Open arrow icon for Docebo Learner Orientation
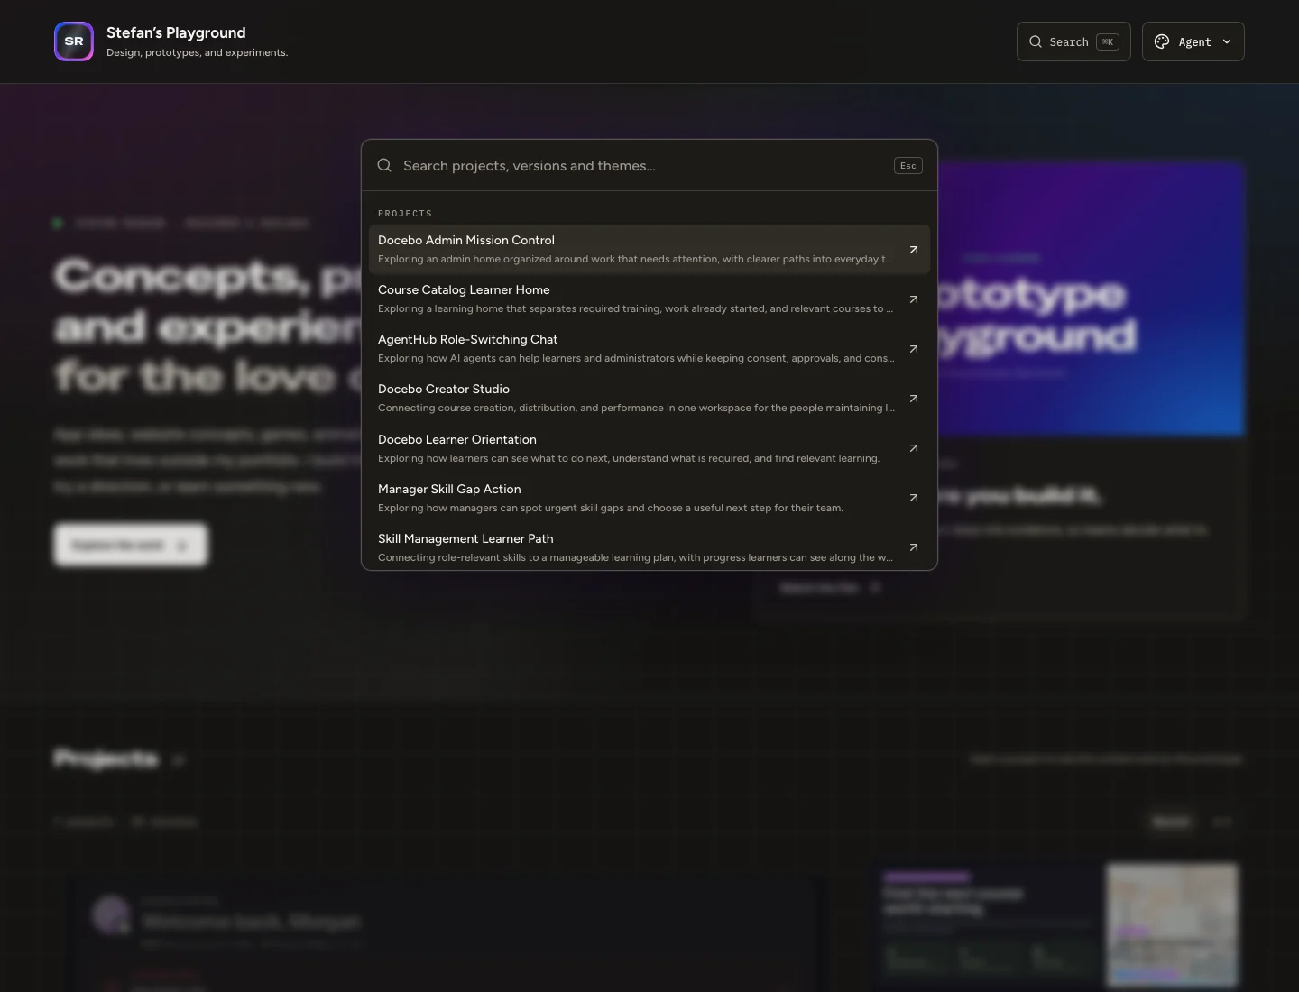The height and width of the screenshot is (992, 1299). coord(913,448)
